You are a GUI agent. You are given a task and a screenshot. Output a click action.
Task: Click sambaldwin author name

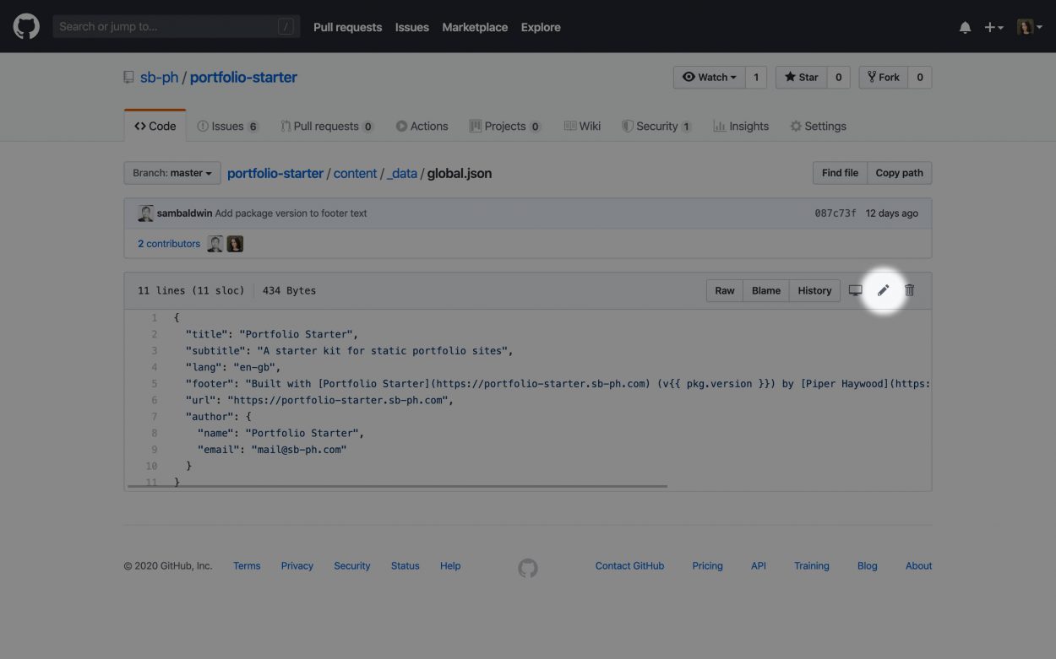(x=184, y=213)
